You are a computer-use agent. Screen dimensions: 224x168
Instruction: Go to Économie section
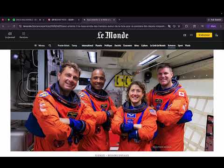click(128, 46)
